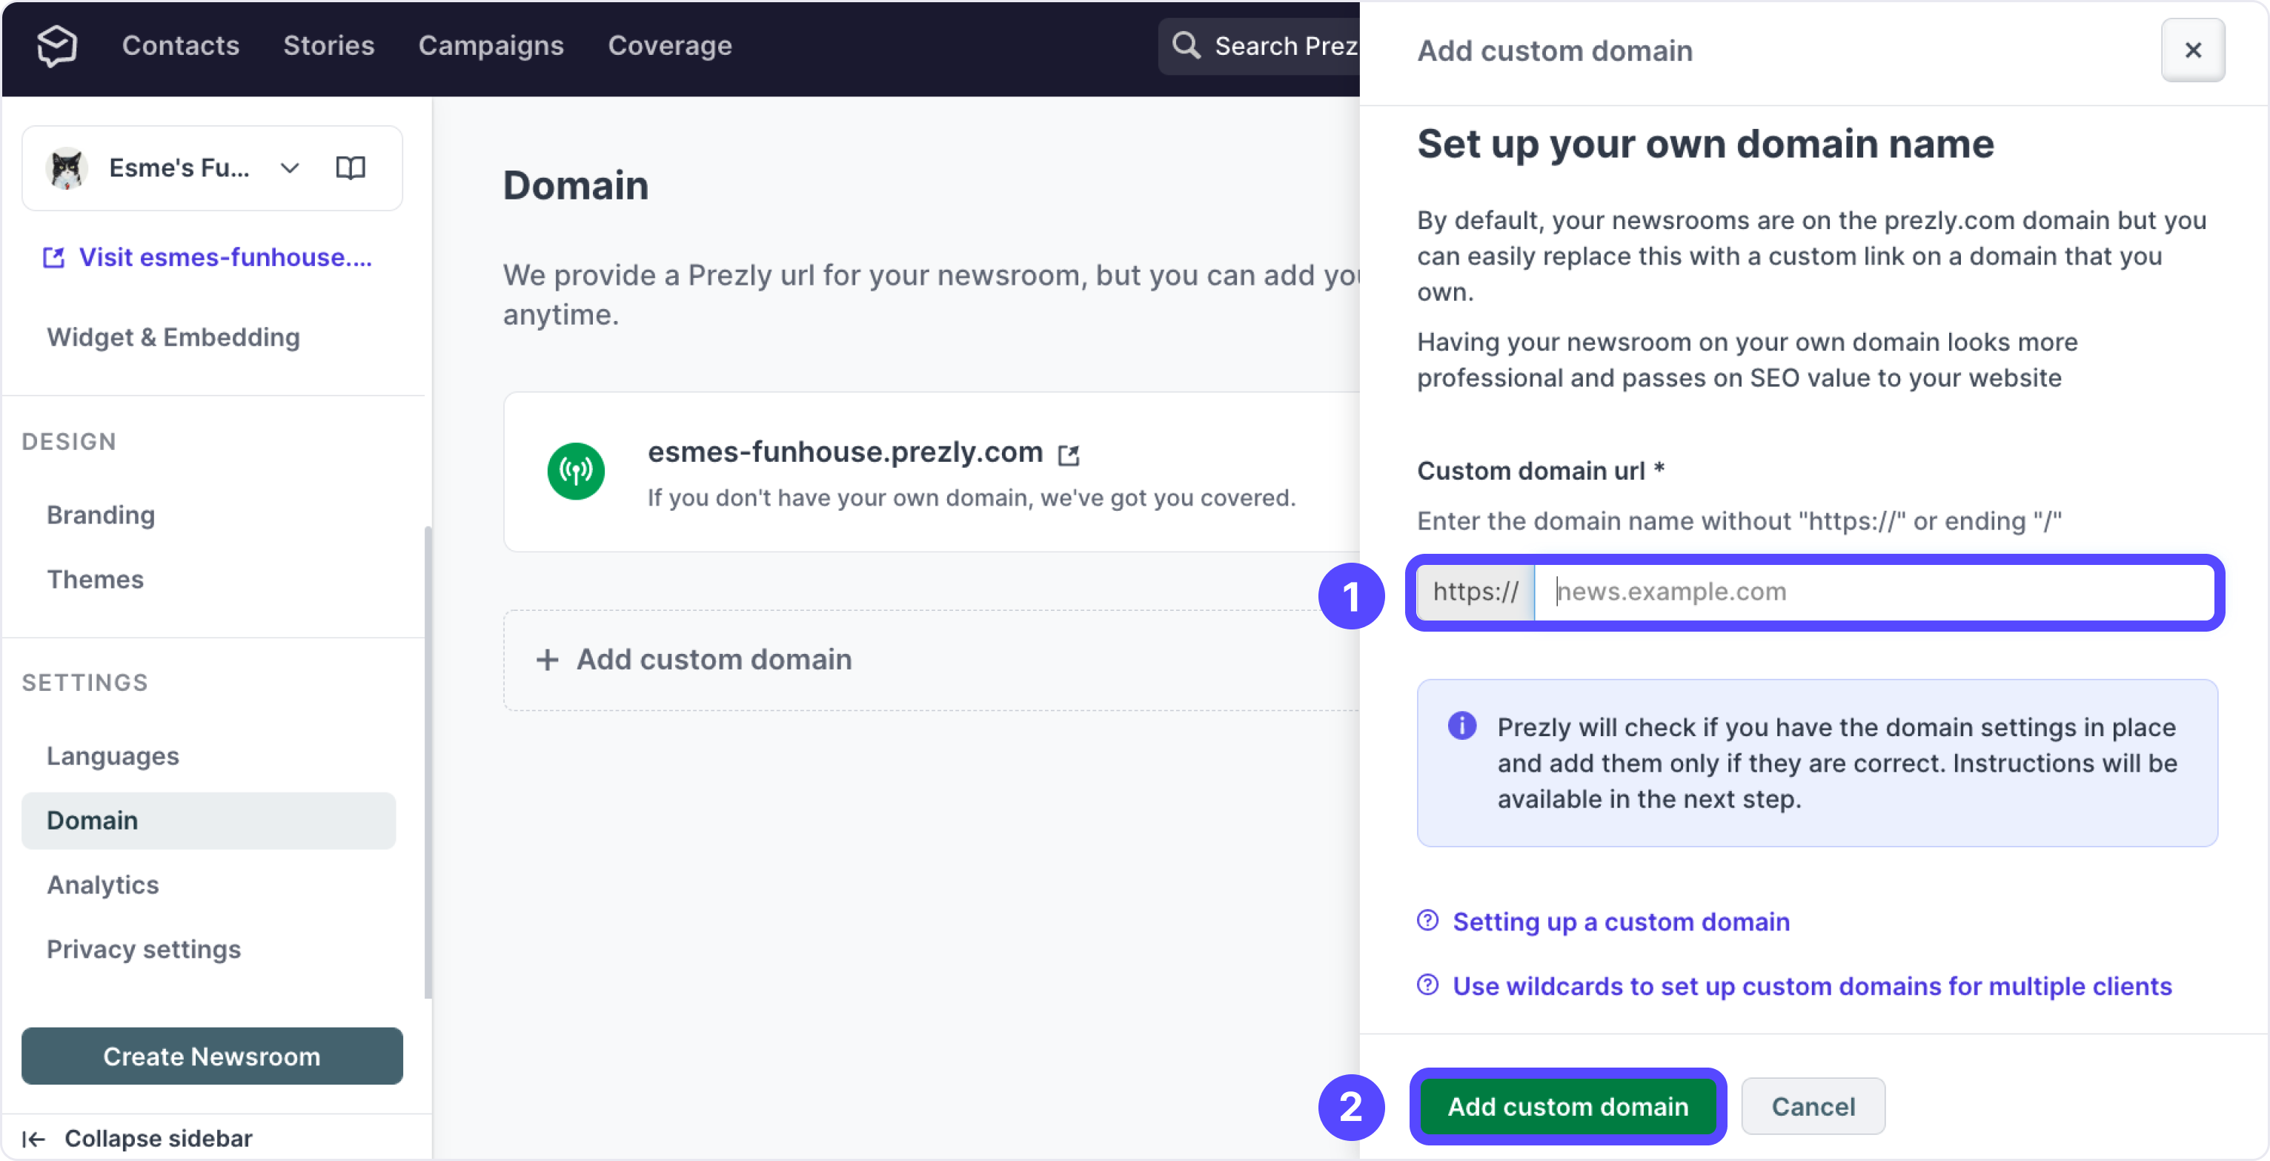Click Collapse sidebar
This screenshot has height=1161, width=2270.
coord(159,1139)
